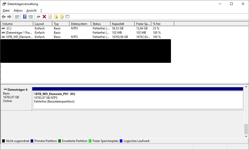Click NTFS in the 18TB_WD_Element... row
Screen dimensions: 249x150
pos(74,37)
